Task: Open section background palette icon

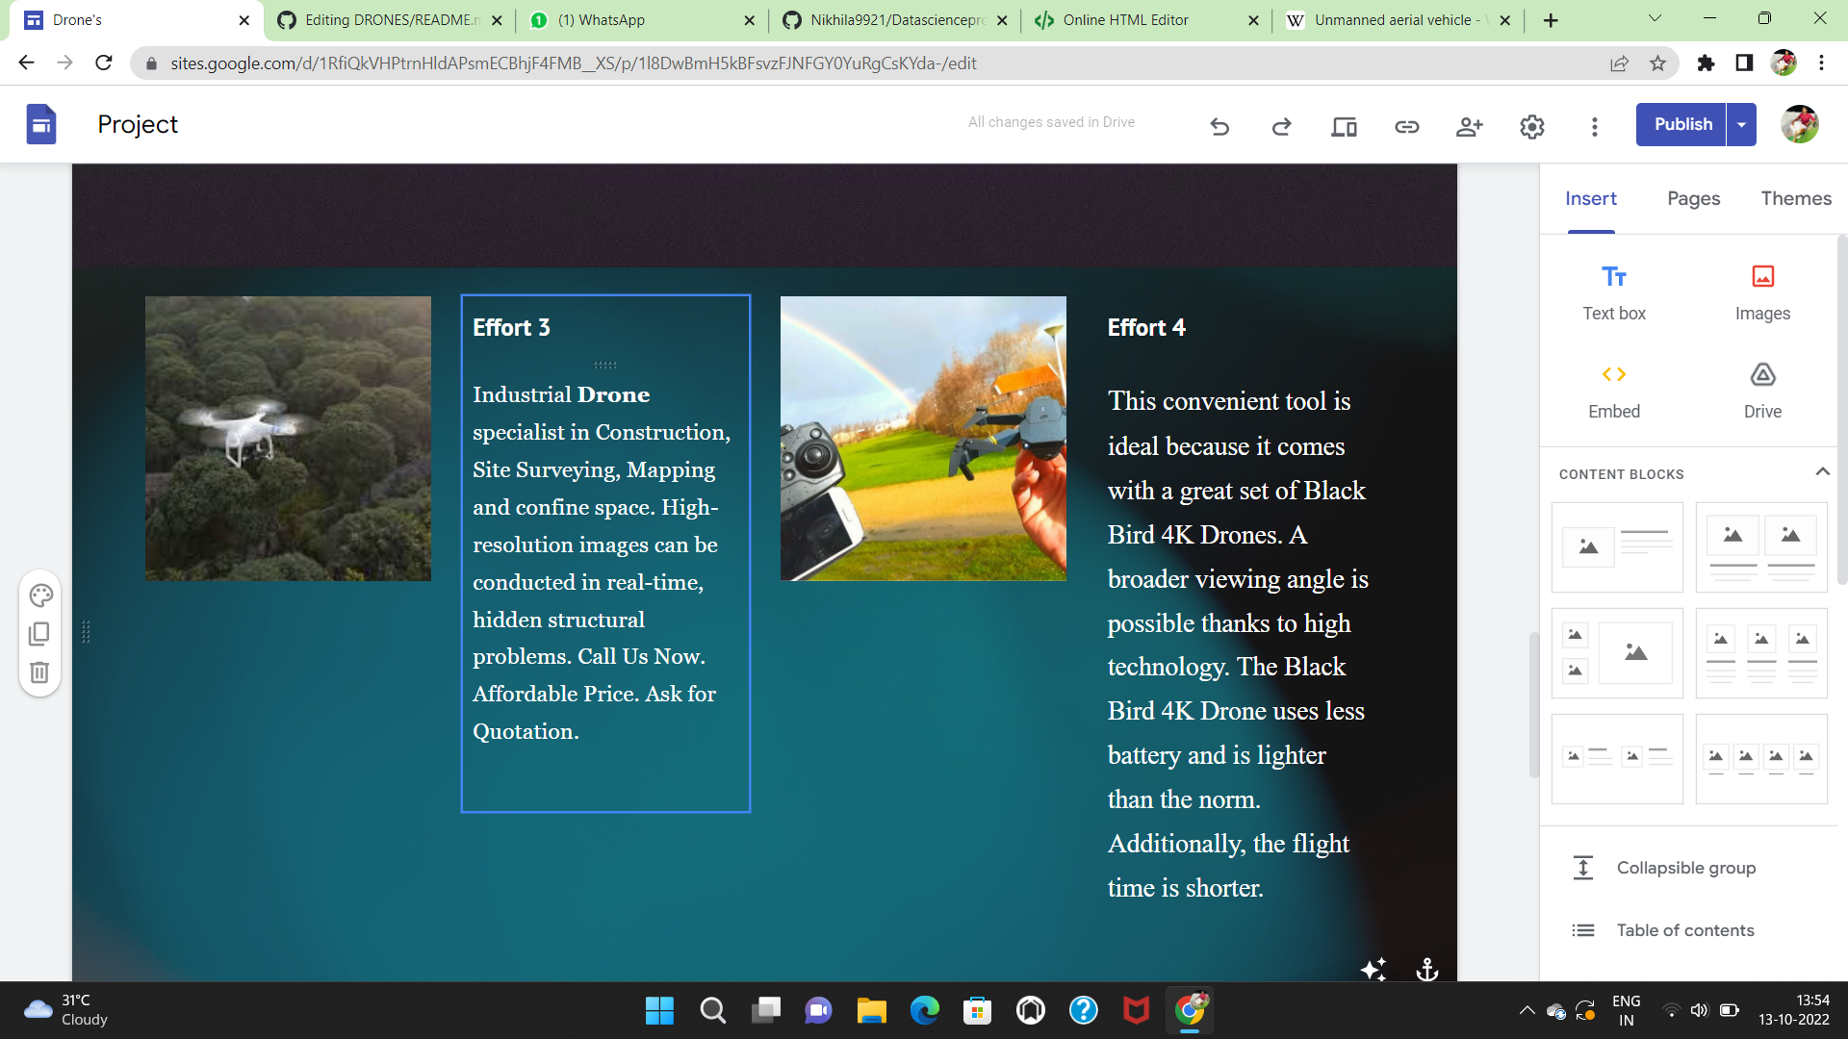Action: [x=40, y=596]
